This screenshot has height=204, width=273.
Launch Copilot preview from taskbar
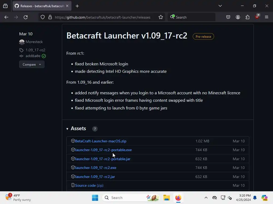[264, 198]
